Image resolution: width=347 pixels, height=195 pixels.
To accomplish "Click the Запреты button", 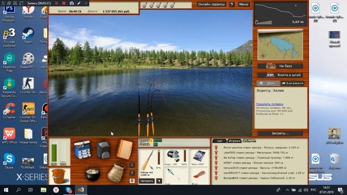I will [280, 133].
